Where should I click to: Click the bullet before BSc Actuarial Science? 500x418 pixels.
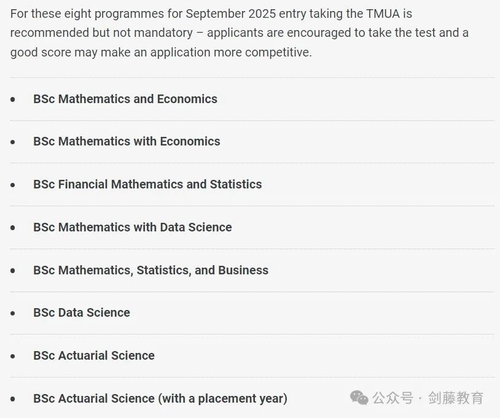click(x=13, y=356)
